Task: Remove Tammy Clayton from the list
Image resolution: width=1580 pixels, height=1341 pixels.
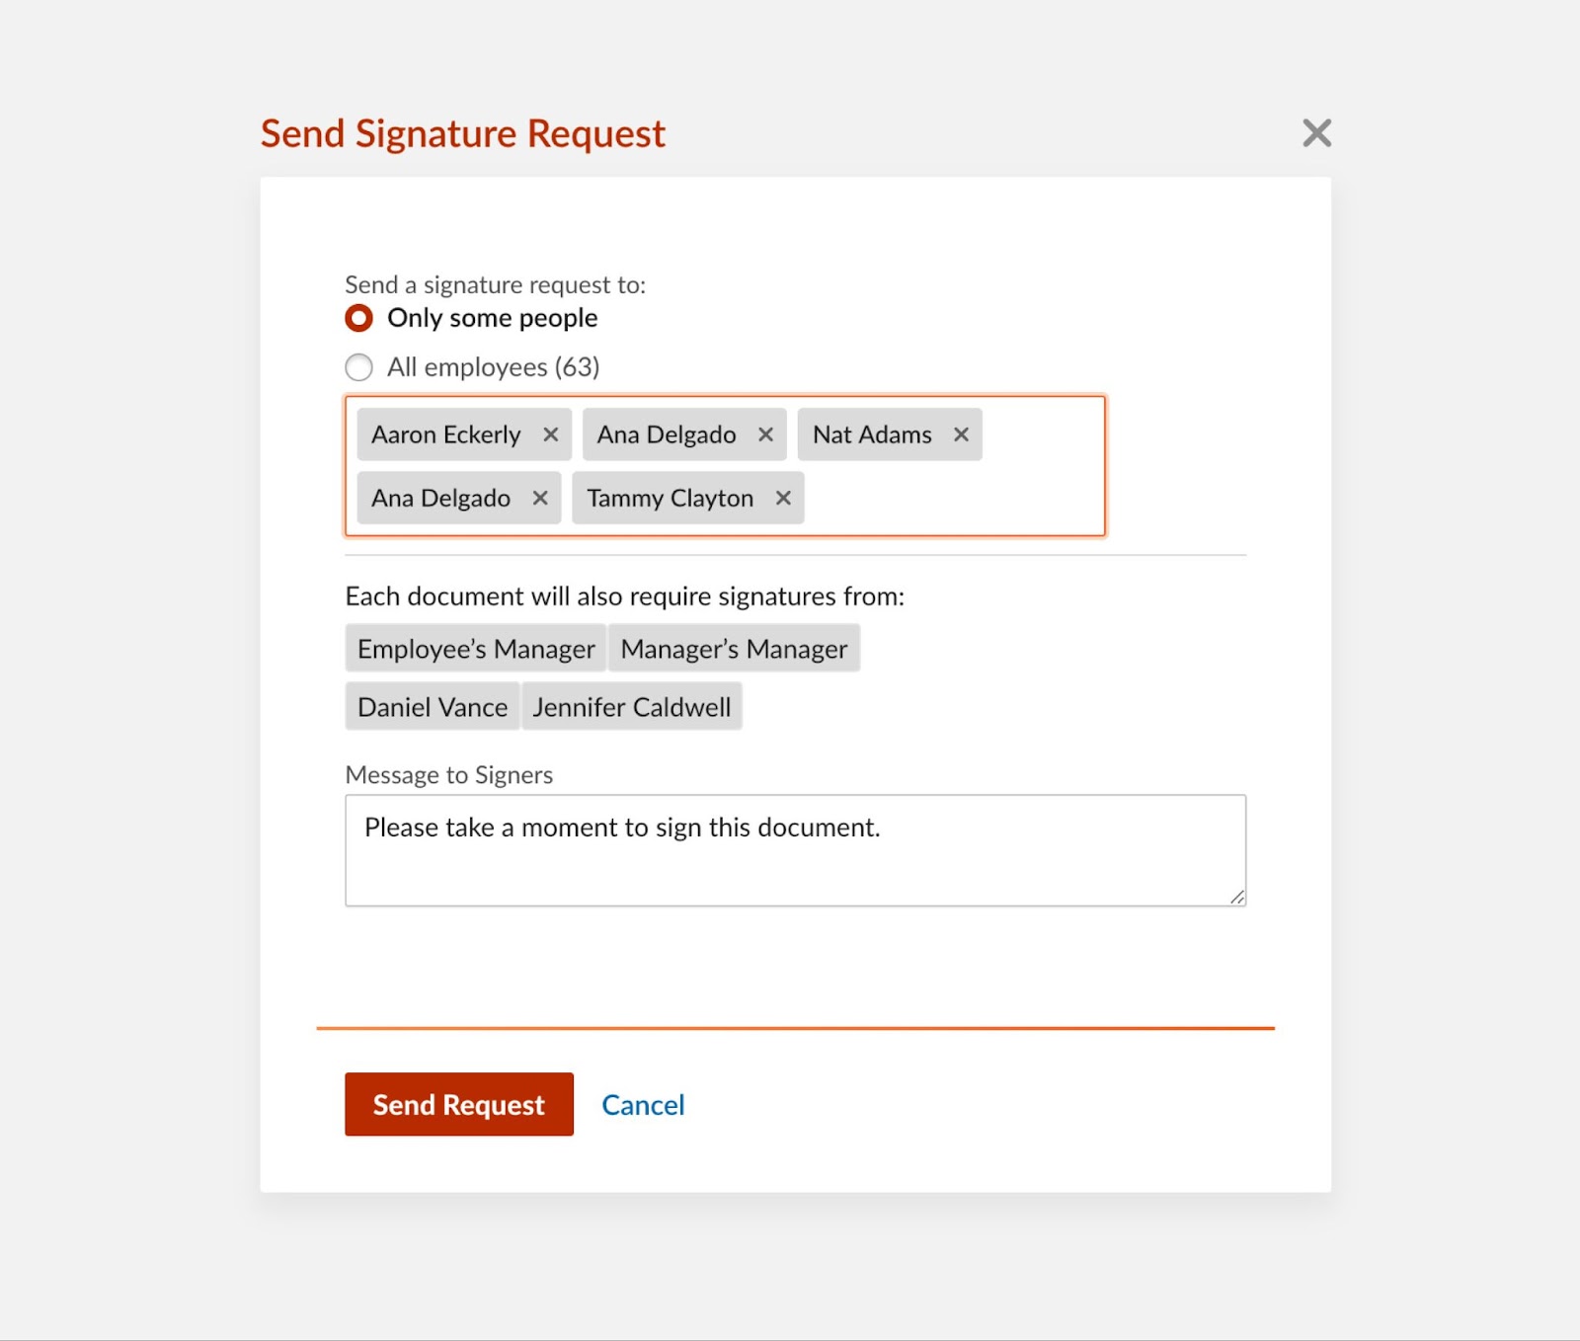Action: [783, 498]
